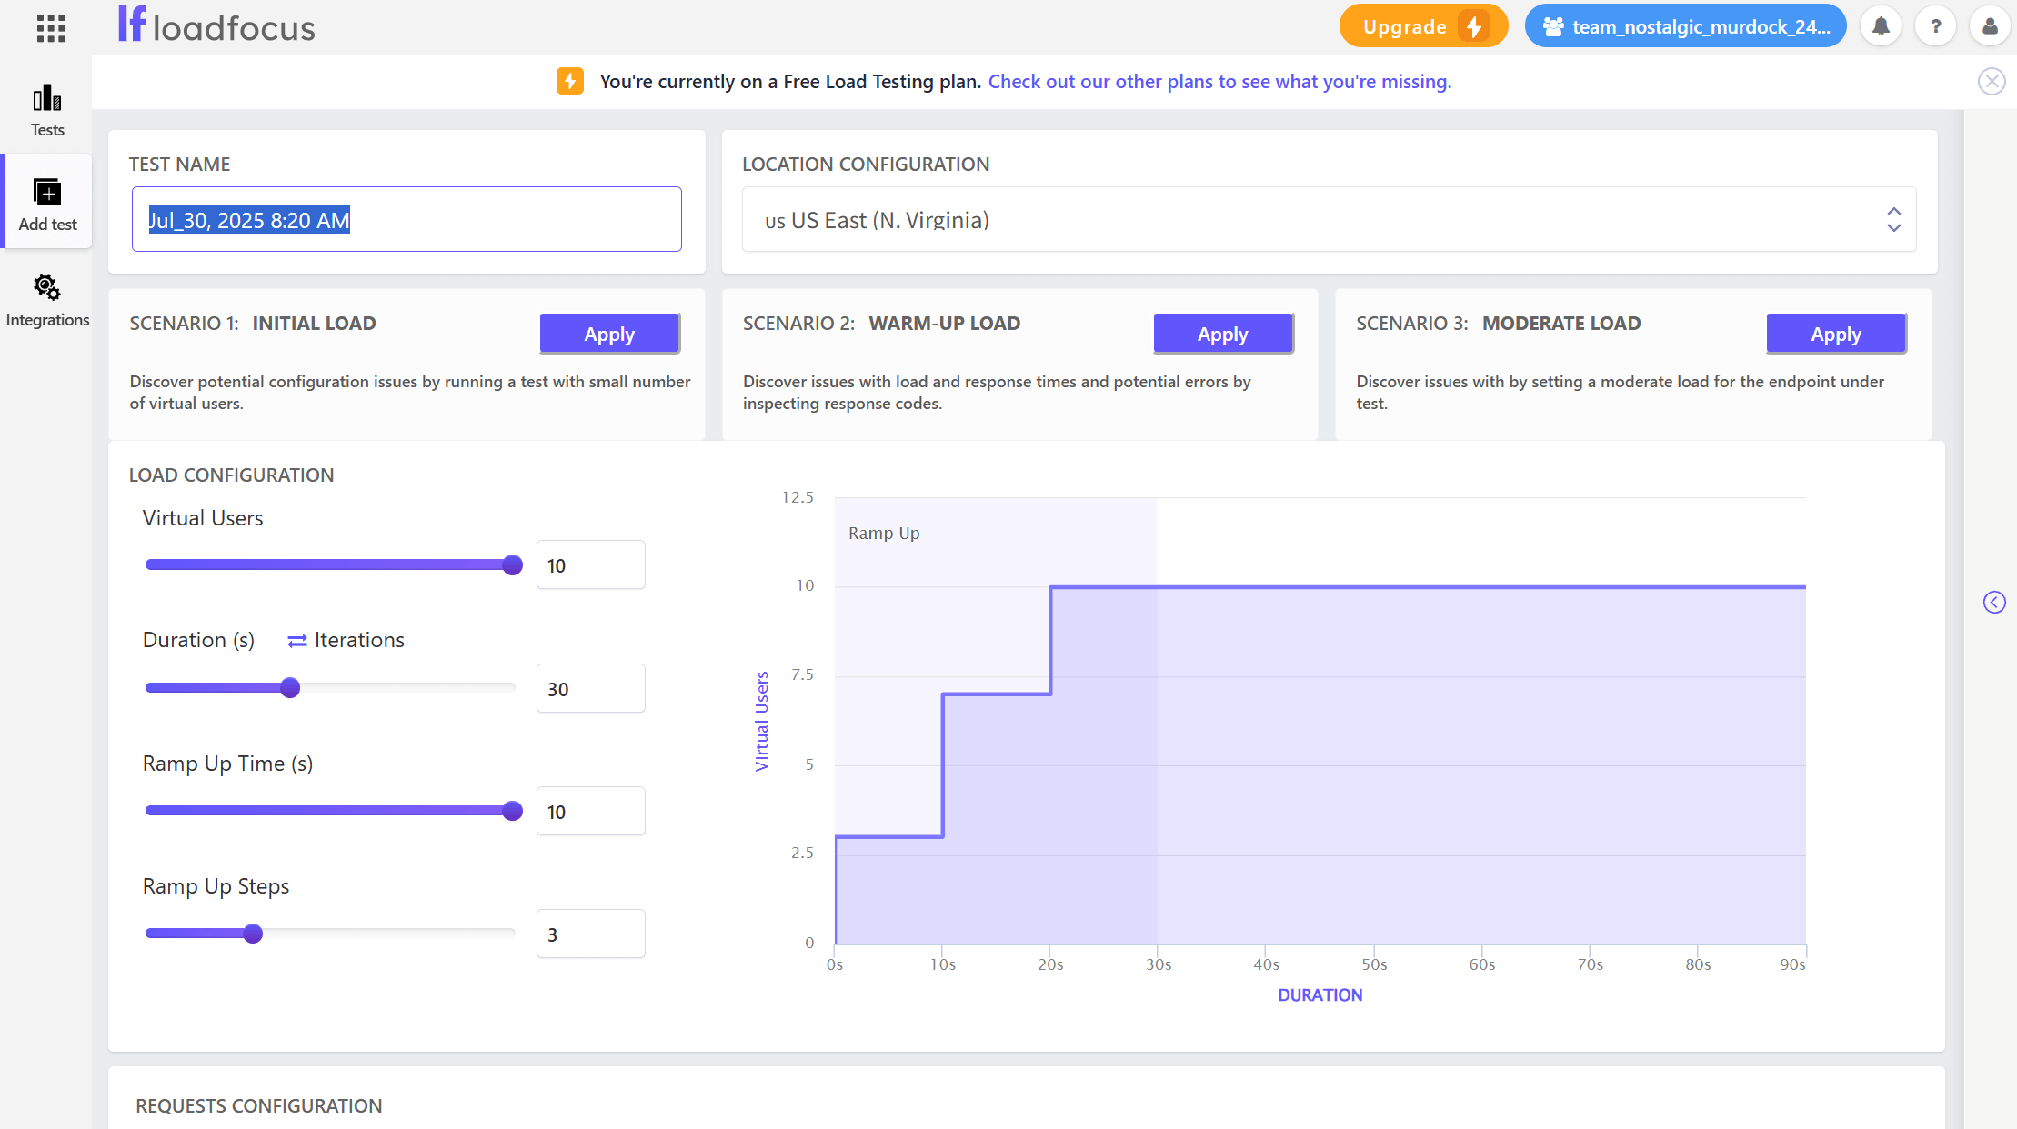The image size is (2017, 1129).
Task: Open the notifications bell
Action: pos(1881,26)
